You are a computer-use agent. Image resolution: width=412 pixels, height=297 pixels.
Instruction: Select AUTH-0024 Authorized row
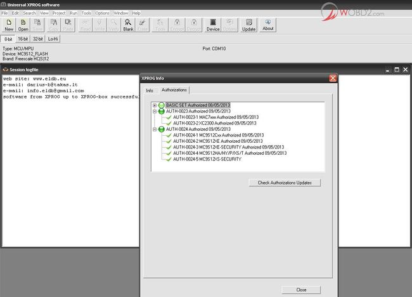198,129
